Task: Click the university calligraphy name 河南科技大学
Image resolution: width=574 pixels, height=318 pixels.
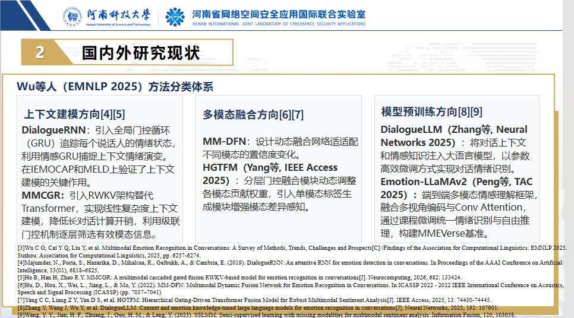Action: click(x=119, y=15)
